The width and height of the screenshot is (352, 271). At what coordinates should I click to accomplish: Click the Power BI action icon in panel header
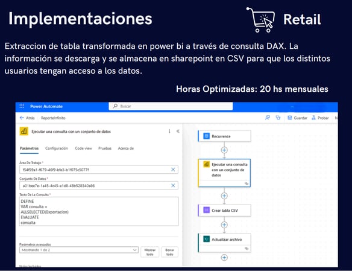24,131
